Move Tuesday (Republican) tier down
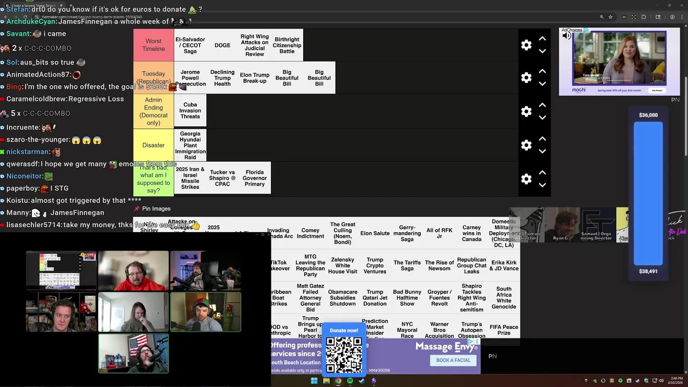 tap(542, 84)
